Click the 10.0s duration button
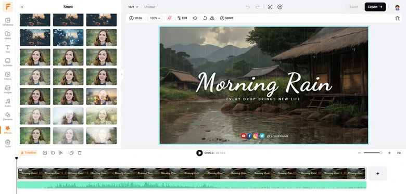 136,18
